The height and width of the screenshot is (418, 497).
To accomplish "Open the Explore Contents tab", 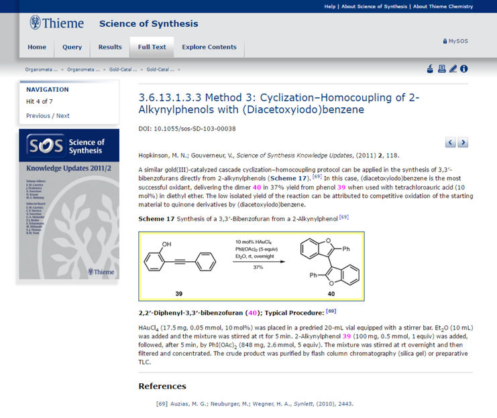I will click(209, 47).
